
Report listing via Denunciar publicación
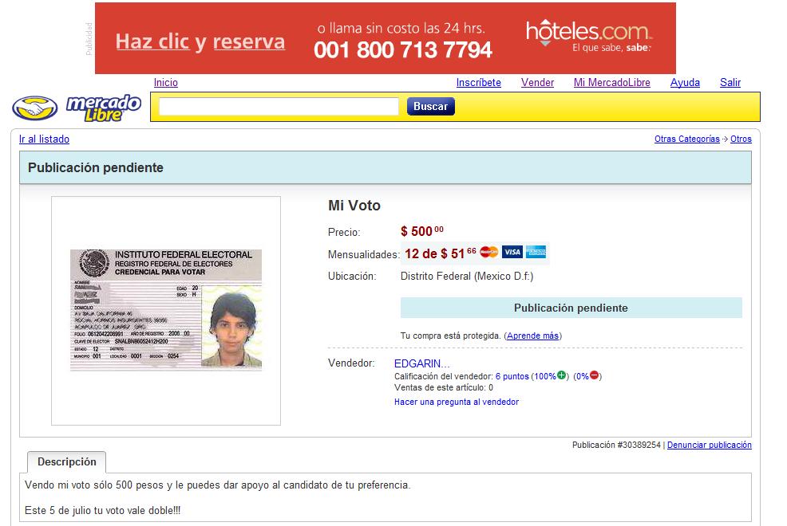click(x=710, y=445)
